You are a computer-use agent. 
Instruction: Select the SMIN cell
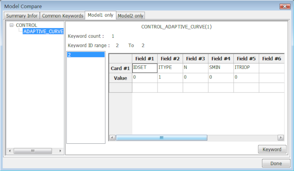coord(221,68)
